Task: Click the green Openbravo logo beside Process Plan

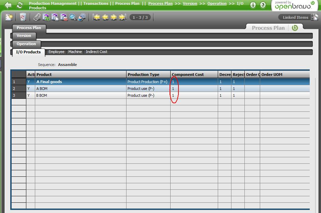Action: tap(295, 28)
